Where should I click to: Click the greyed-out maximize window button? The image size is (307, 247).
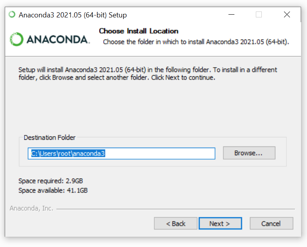coord(259,15)
